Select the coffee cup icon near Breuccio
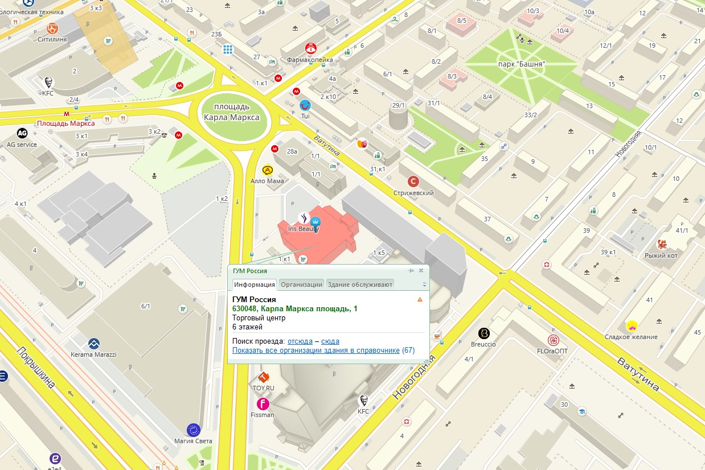Viewport: 705px width, 470px height. [x=437, y=336]
